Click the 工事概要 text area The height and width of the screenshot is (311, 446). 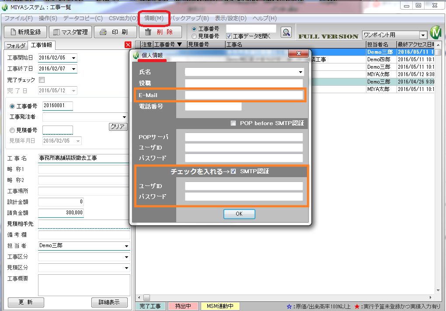click(84, 285)
